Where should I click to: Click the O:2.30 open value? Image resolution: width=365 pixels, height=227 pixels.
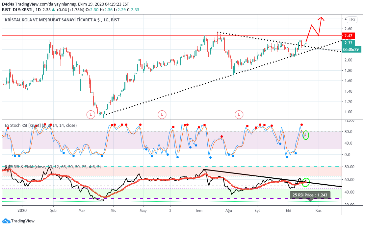pos(92,10)
